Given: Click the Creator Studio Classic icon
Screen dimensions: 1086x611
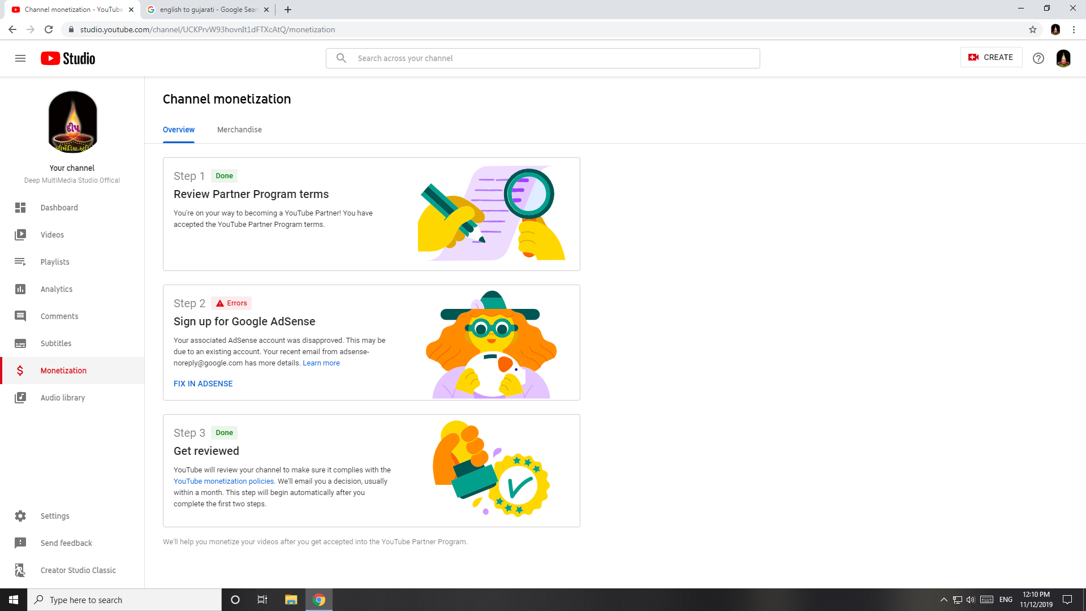Looking at the screenshot, I should pyautogui.click(x=20, y=570).
